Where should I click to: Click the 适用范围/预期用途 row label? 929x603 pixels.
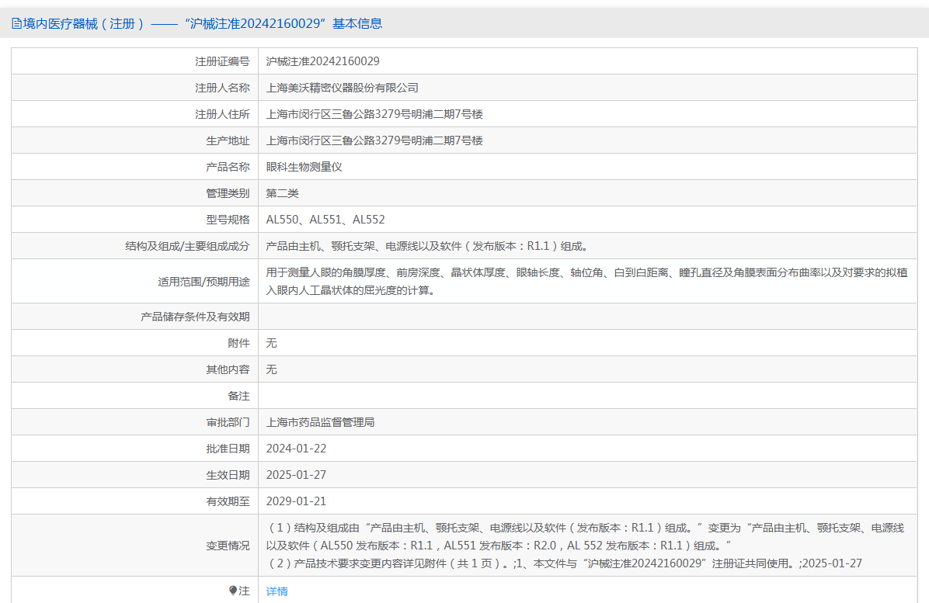tap(204, 282)
